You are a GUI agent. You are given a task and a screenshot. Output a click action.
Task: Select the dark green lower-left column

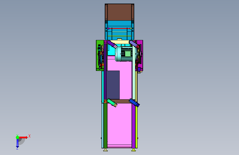pyautogui.click(x=105, y=125)
